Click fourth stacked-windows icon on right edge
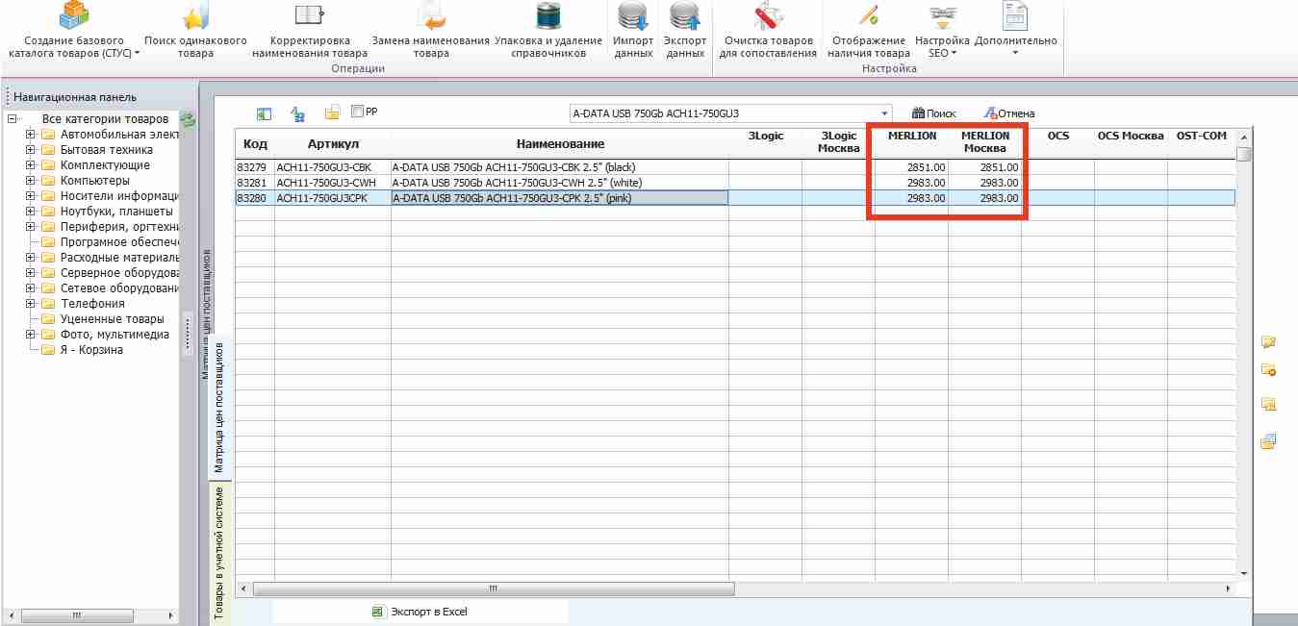 point(1268,441)
